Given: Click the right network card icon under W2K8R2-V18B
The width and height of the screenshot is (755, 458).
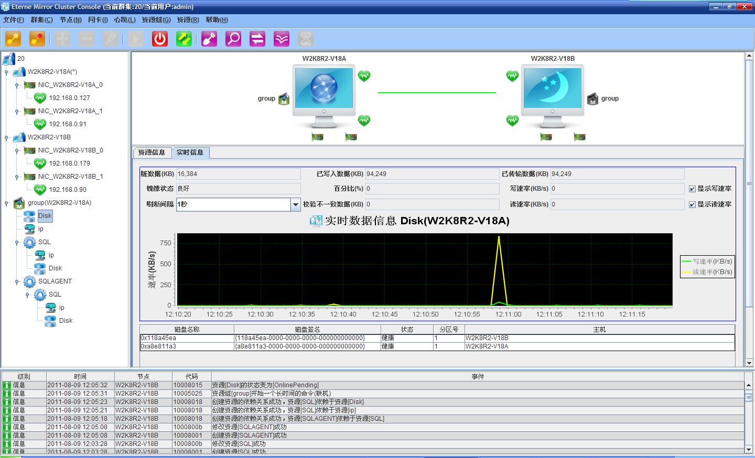Looking at the screenshot, I should [579, 137].
